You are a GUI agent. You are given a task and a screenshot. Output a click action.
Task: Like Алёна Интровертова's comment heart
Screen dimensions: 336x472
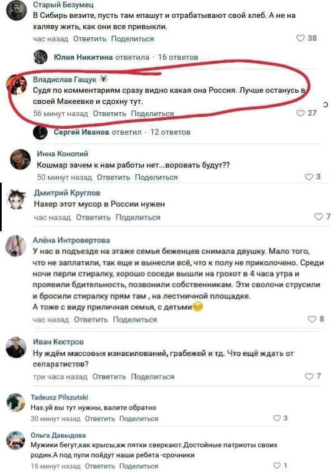tap(312, 319)
